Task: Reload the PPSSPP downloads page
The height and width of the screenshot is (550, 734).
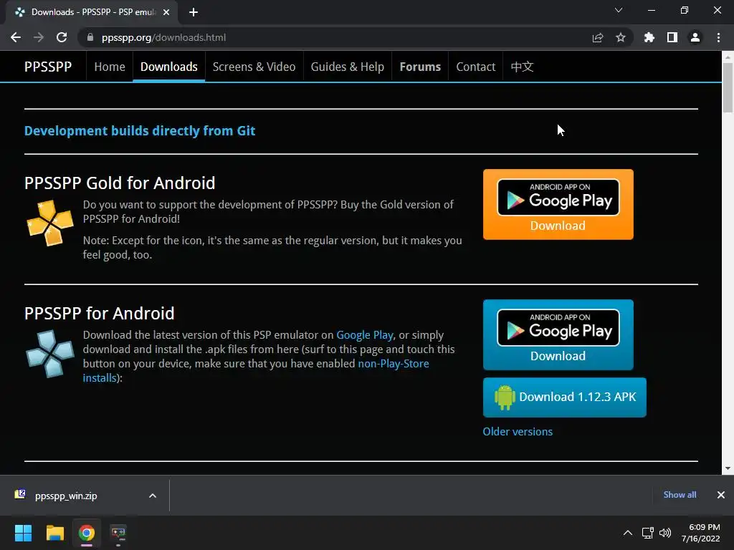Action: [62, 37]
